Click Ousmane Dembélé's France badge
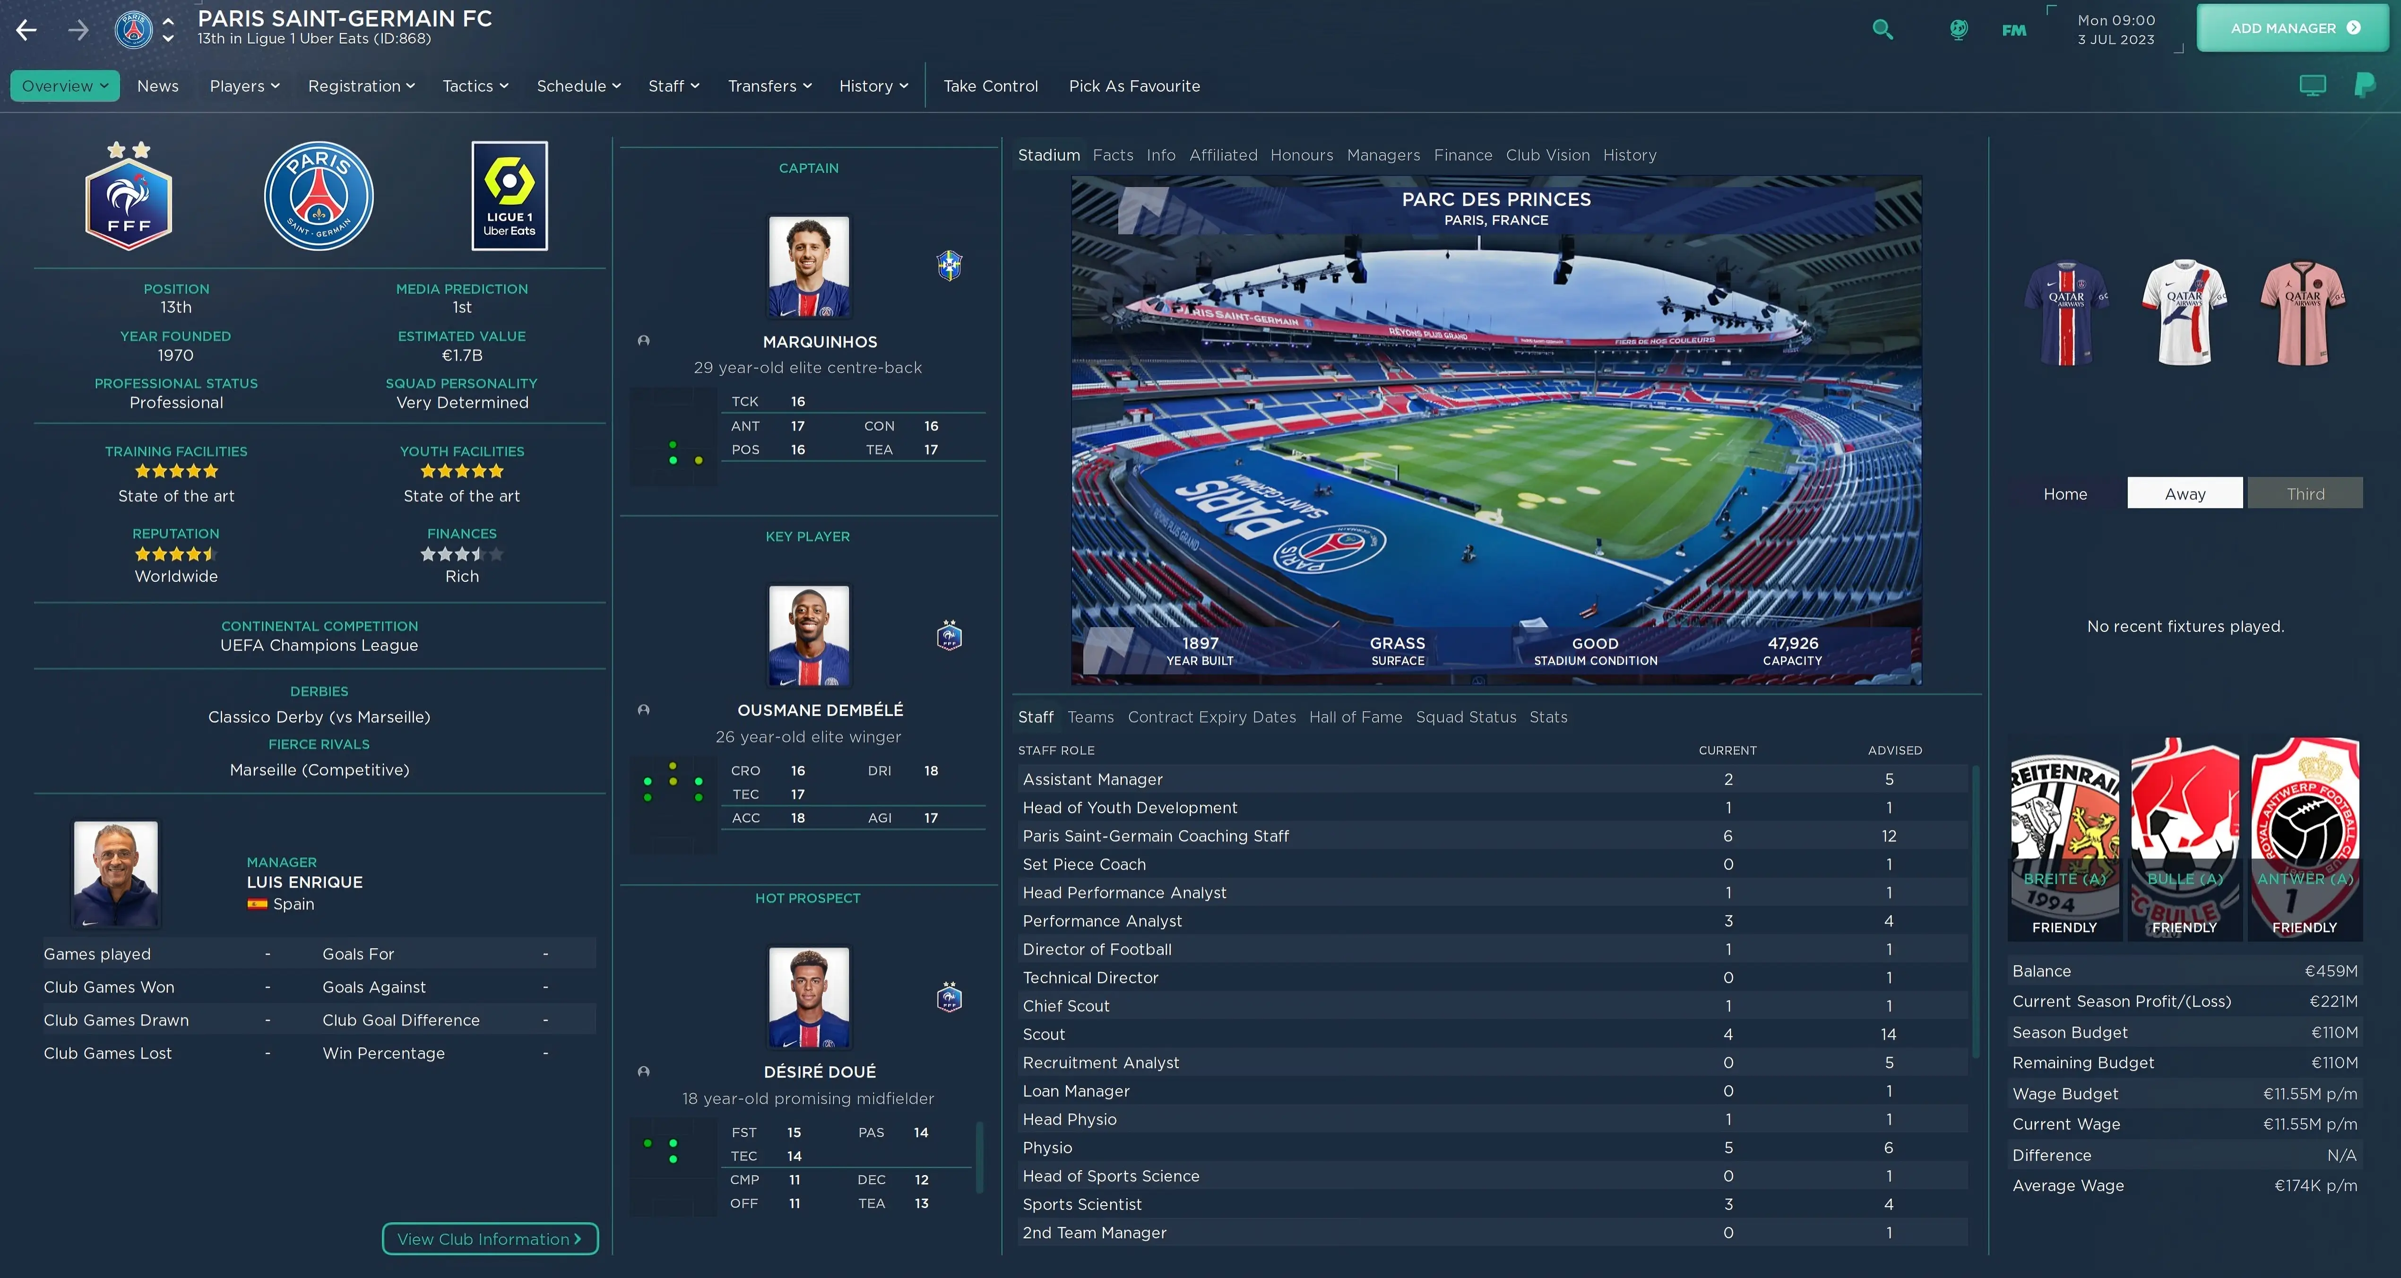Image resolution: width=2401 pixels, height=1278 pixels. click(949, 635)
